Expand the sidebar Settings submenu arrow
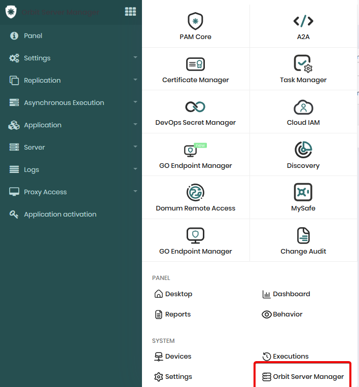The image size is (359, 387). [135, 57]
